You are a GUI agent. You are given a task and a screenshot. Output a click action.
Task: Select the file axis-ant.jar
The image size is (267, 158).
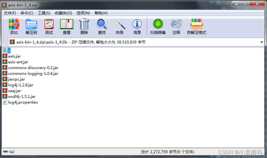coord(18,62)
